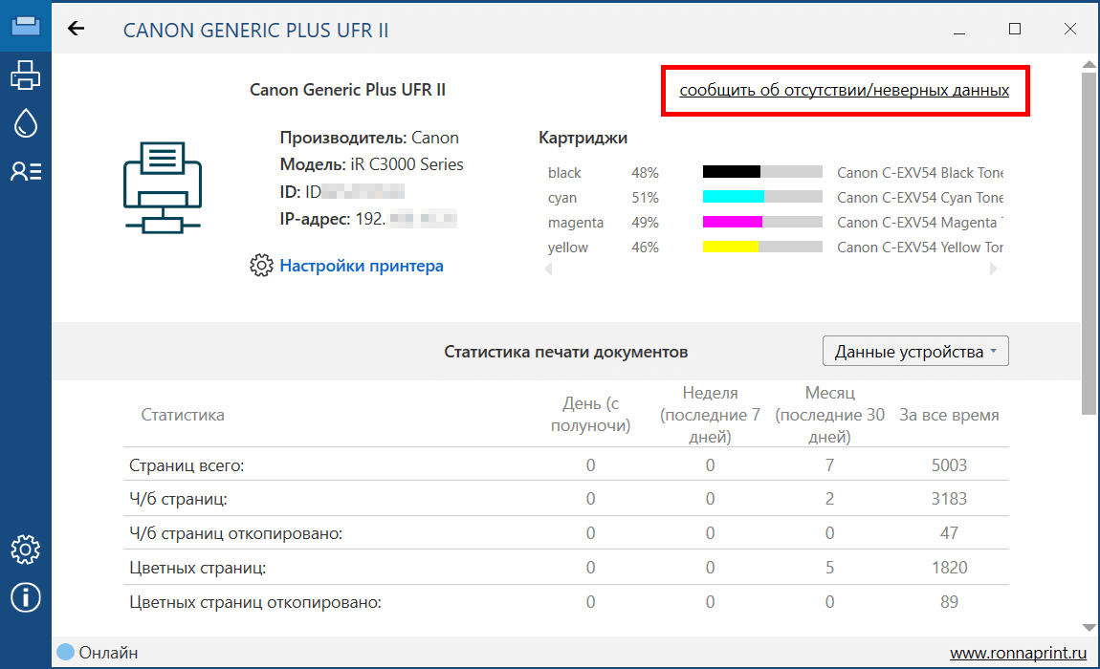The image size is (1100, 669).
Task: Click the За все время column header
Action: click(x=949, y=415)
